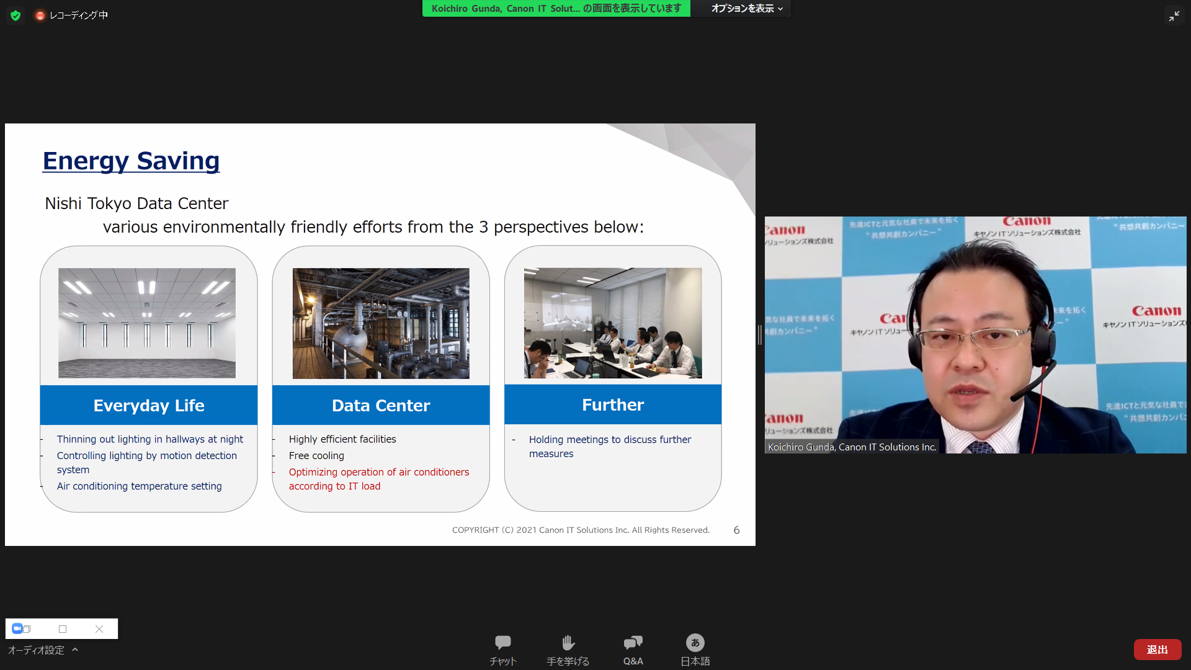Click Koichiro Gunda's video thumbnail
1191x670 pixels.
(975, 335)
